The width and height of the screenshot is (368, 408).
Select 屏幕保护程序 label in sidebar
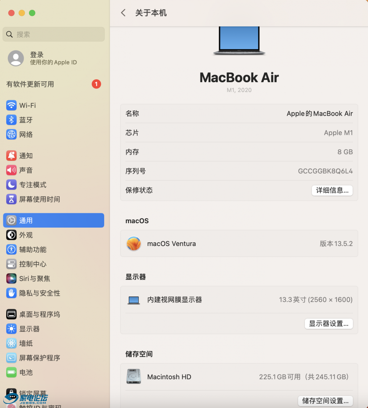39,358
